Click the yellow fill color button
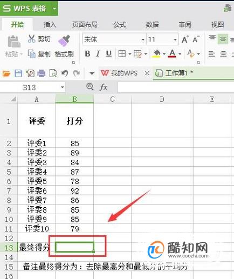 coord(156,53)
